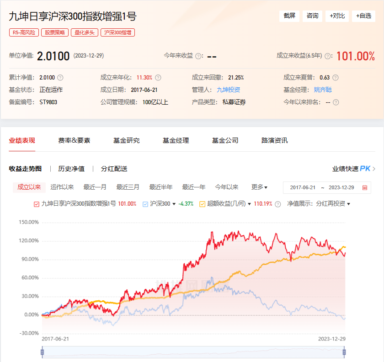The height and width of the screenshot is (362, 384).
Task: Select 收益走势图 sub-tab
Action: tap(25, 169)
